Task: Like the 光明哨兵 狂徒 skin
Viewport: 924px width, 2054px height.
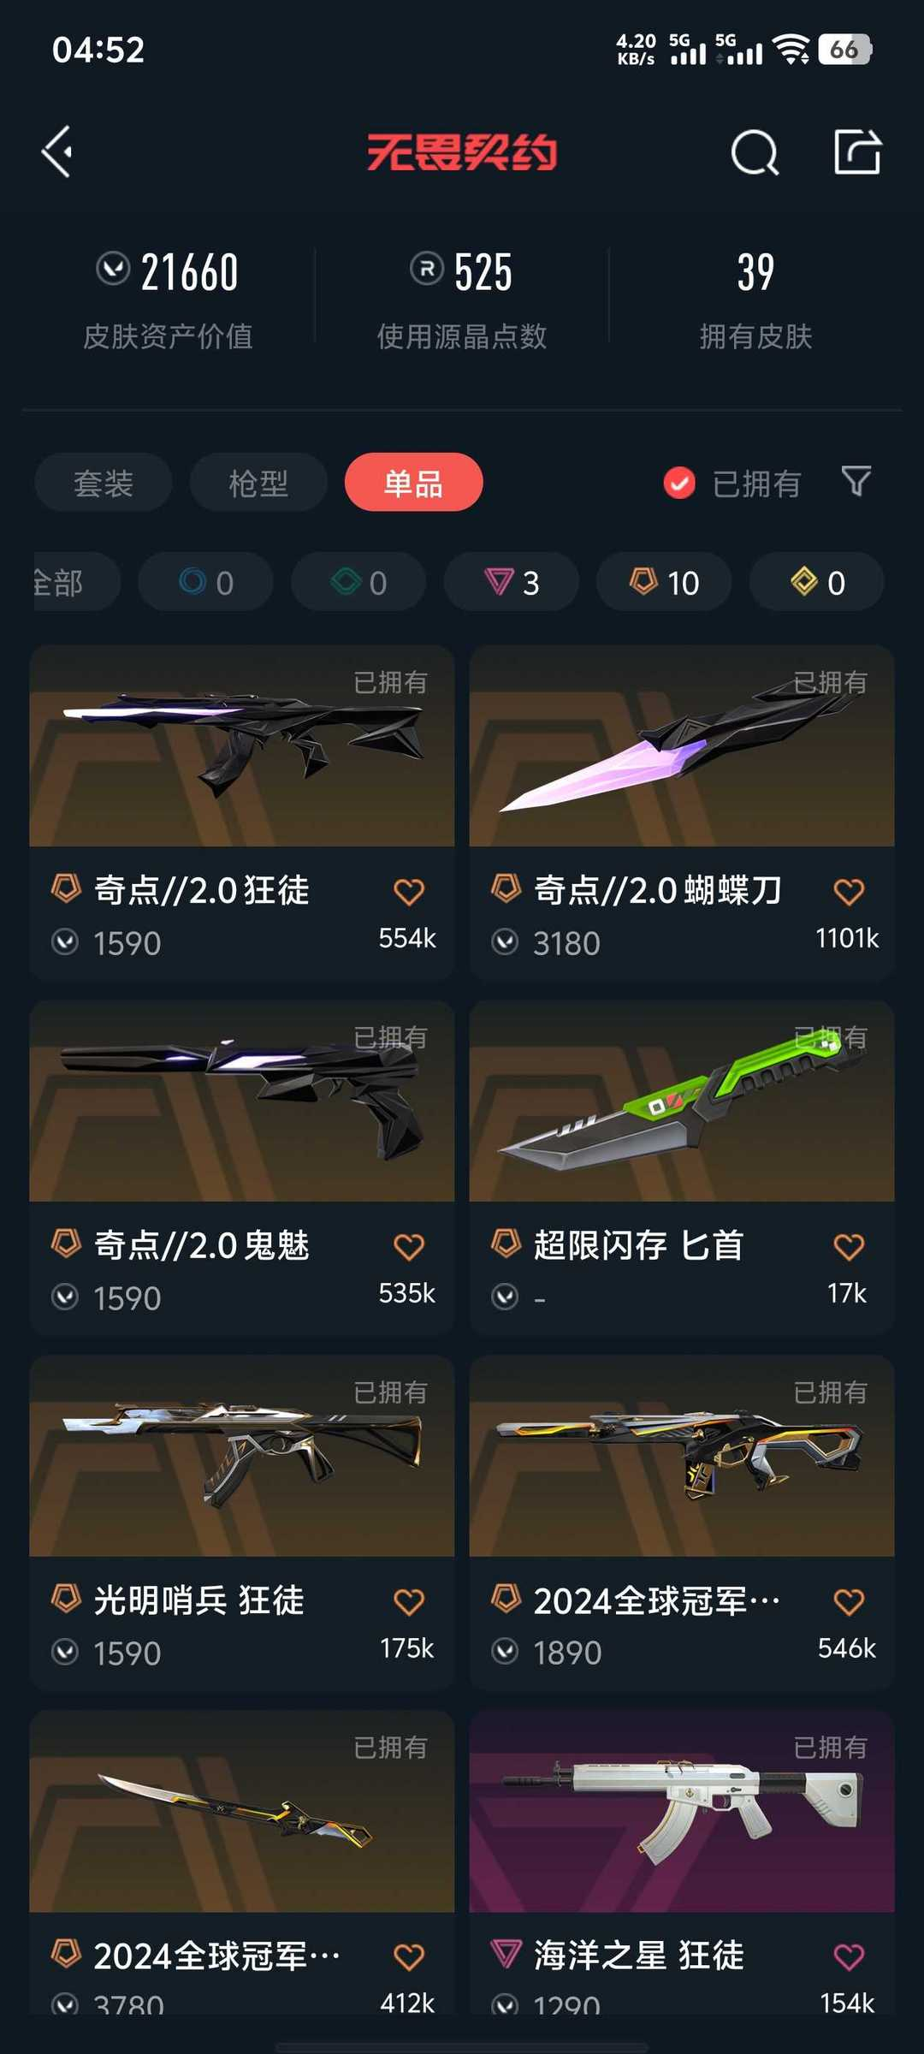Action: [409, 1601]
